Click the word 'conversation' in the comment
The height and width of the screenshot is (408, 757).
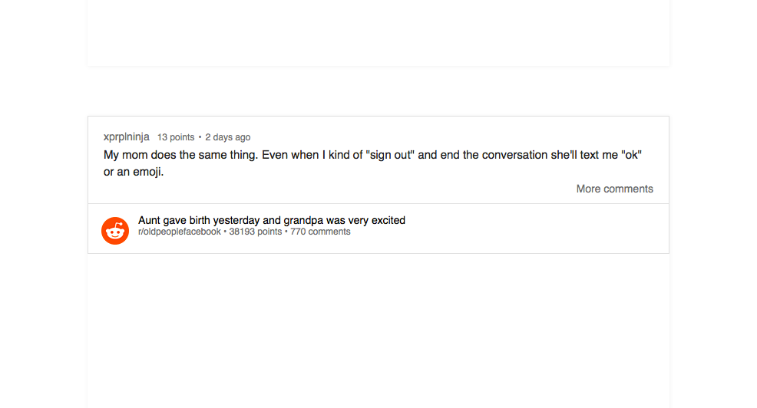coord(514,155)
